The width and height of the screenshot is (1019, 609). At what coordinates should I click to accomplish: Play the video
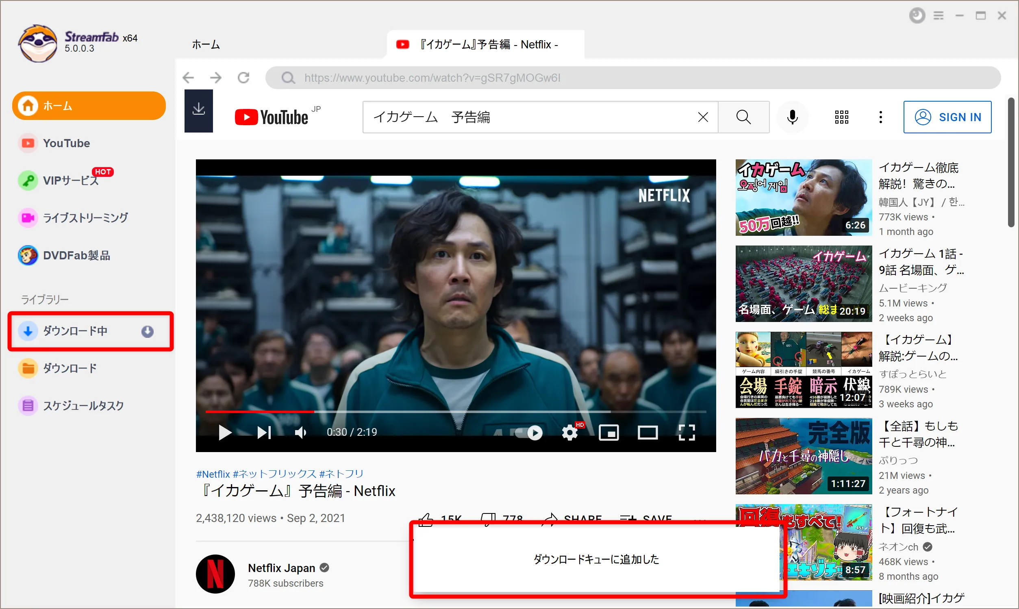(x=224, y=433)
